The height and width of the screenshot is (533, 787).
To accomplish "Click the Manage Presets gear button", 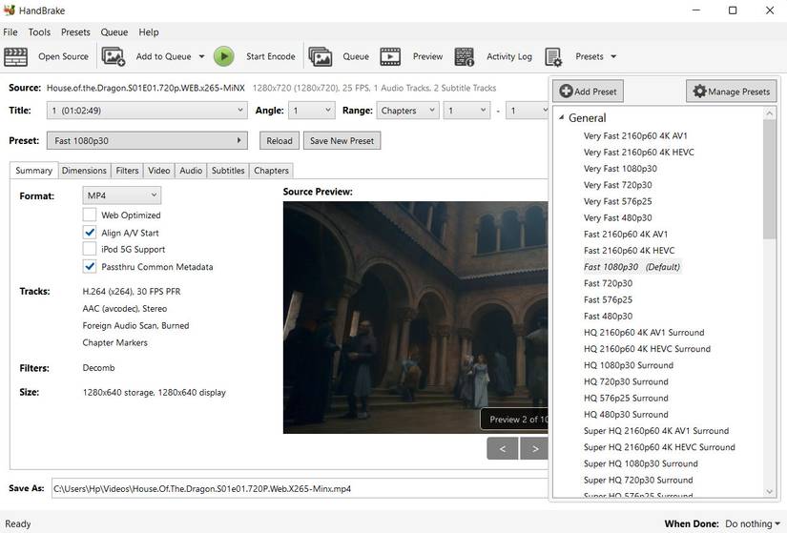I will coord(731,92).
